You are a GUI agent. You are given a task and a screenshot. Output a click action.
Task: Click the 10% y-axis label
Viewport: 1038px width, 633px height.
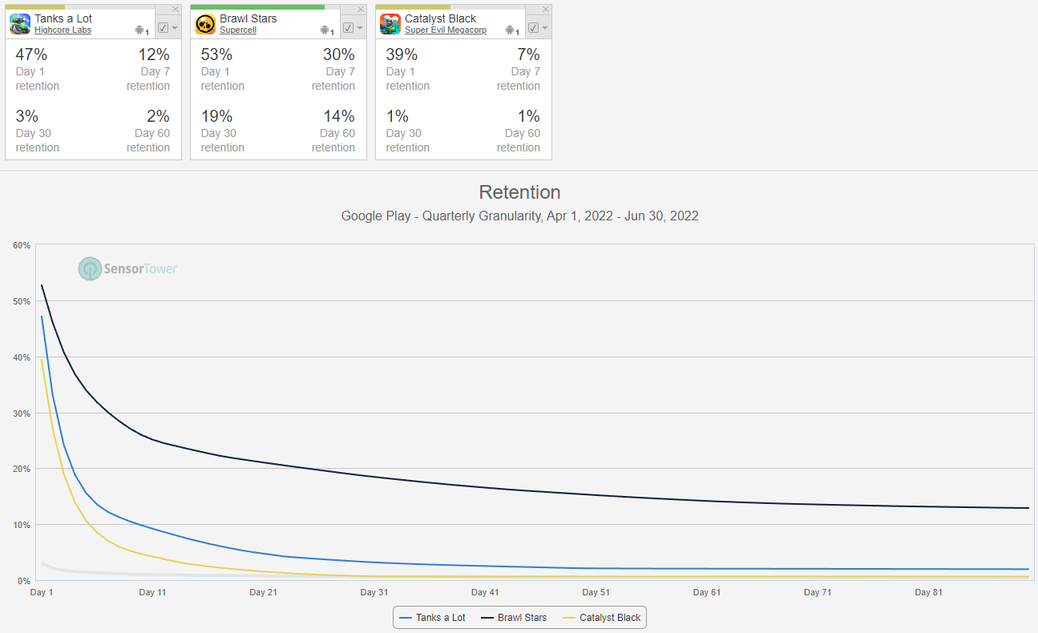coord(21,525)
